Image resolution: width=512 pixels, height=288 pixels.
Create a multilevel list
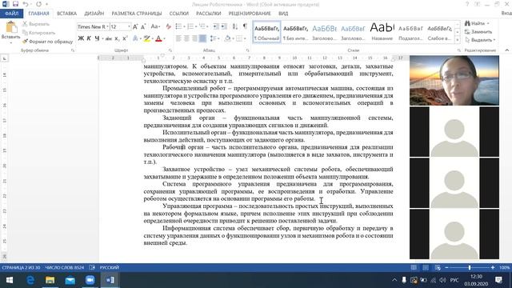pos(202,26)
